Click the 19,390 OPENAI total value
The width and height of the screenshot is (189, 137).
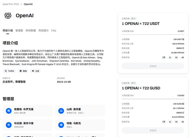[x=178, y=53]
